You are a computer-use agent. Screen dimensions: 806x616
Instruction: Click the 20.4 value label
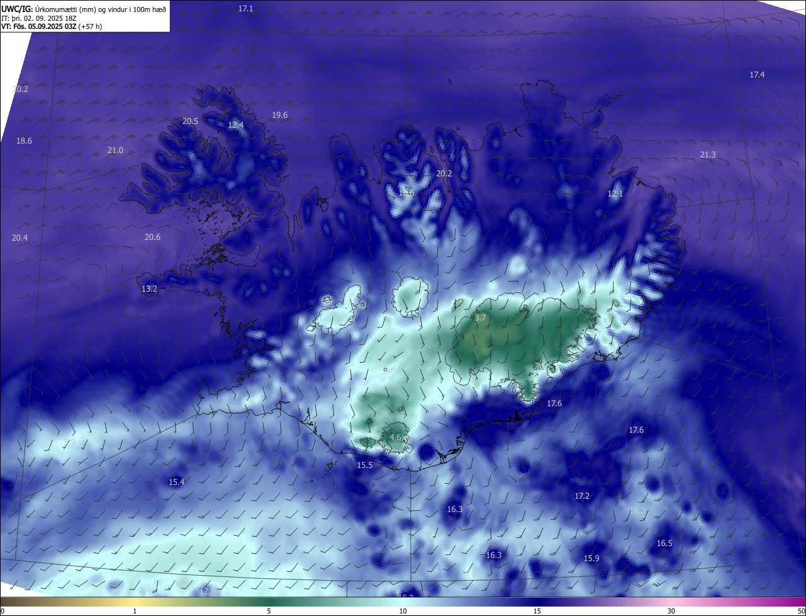coord(20,237)
